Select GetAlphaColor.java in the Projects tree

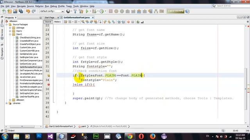point(29,54)
